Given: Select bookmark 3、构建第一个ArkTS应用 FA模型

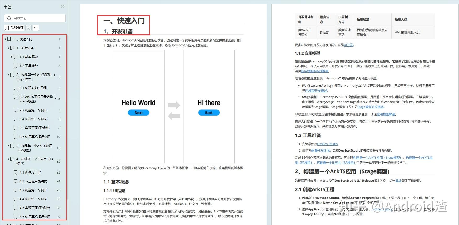Looking at the screenshot, I should click(x=35, y=148).
